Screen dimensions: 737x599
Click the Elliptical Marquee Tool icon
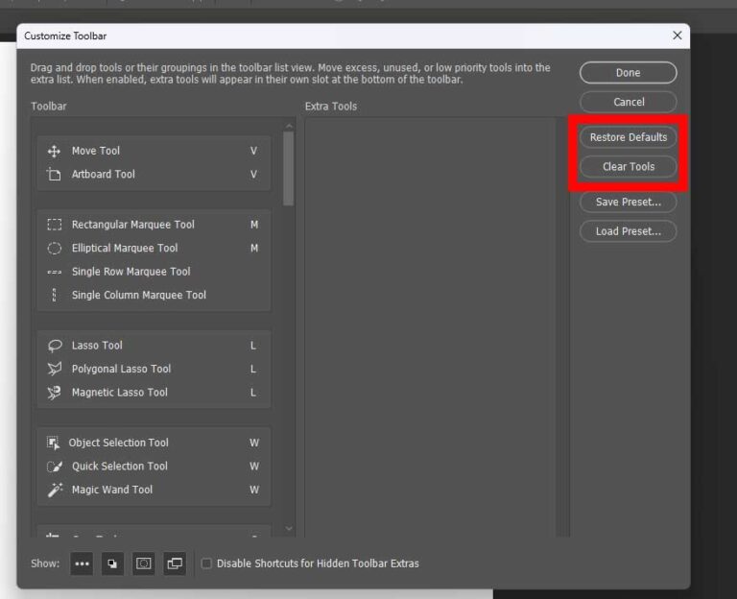(x=55, y=249)
